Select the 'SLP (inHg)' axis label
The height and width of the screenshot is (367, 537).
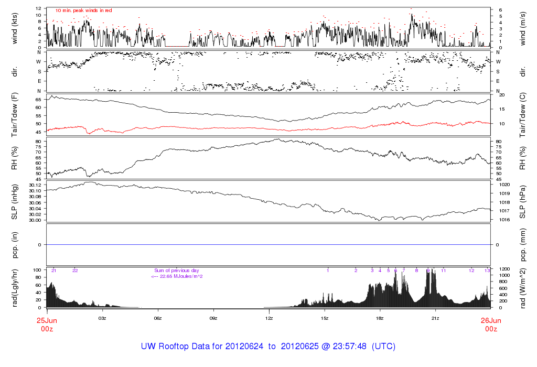[x=14, y=202]
